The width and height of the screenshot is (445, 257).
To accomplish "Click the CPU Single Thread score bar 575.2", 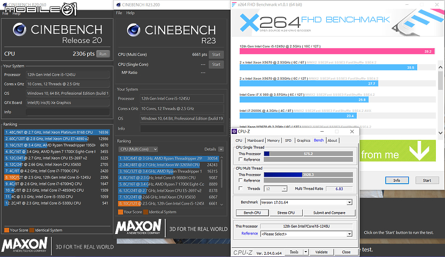I will coord(308,154).
